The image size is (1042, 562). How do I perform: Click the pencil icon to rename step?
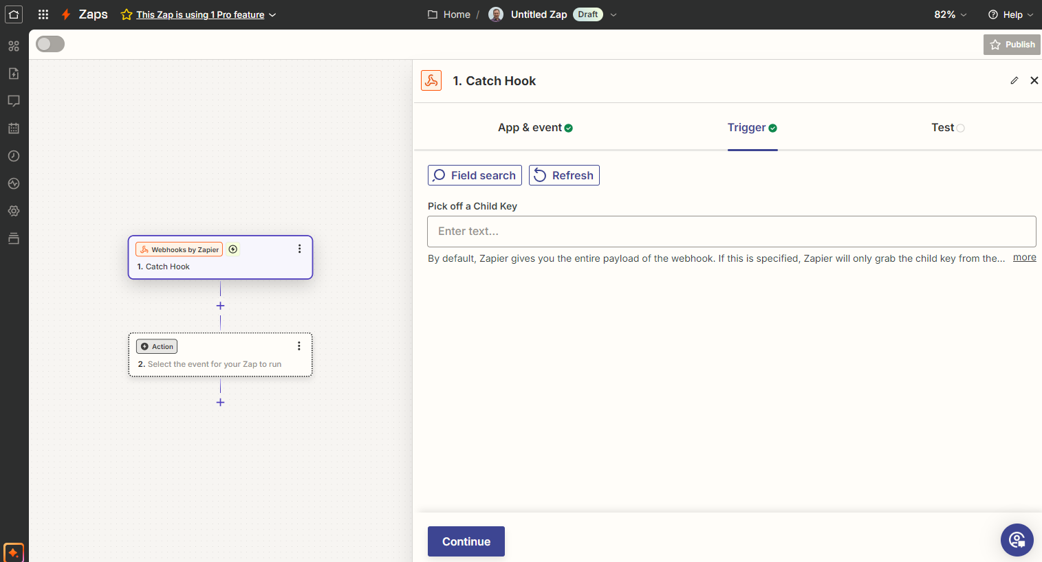point(1014,80)
